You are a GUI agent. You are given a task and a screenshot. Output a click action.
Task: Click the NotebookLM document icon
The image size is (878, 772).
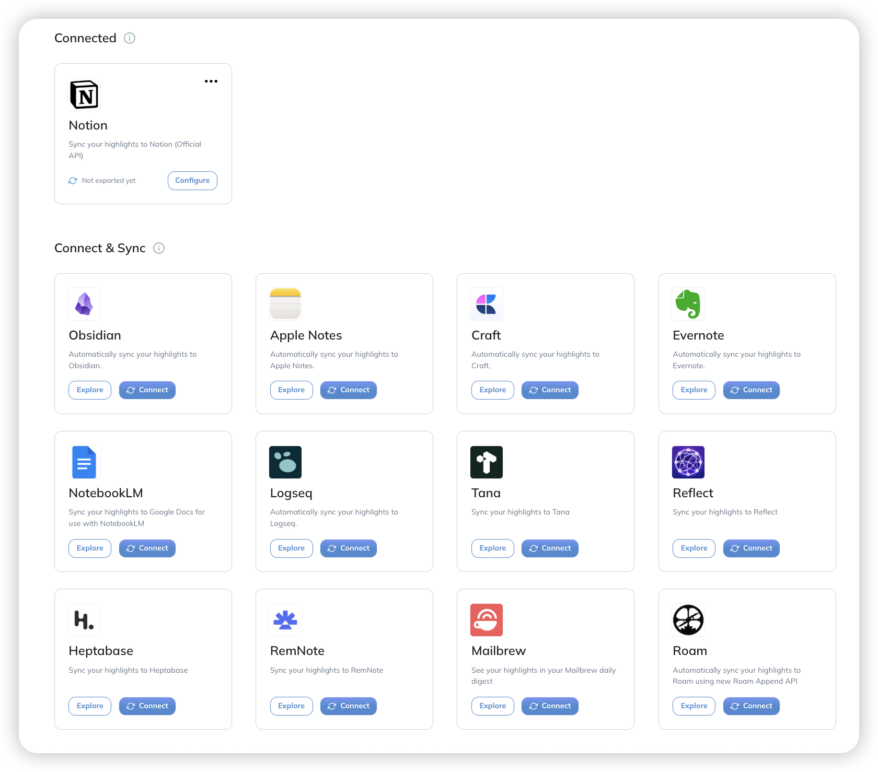(84, 462)
